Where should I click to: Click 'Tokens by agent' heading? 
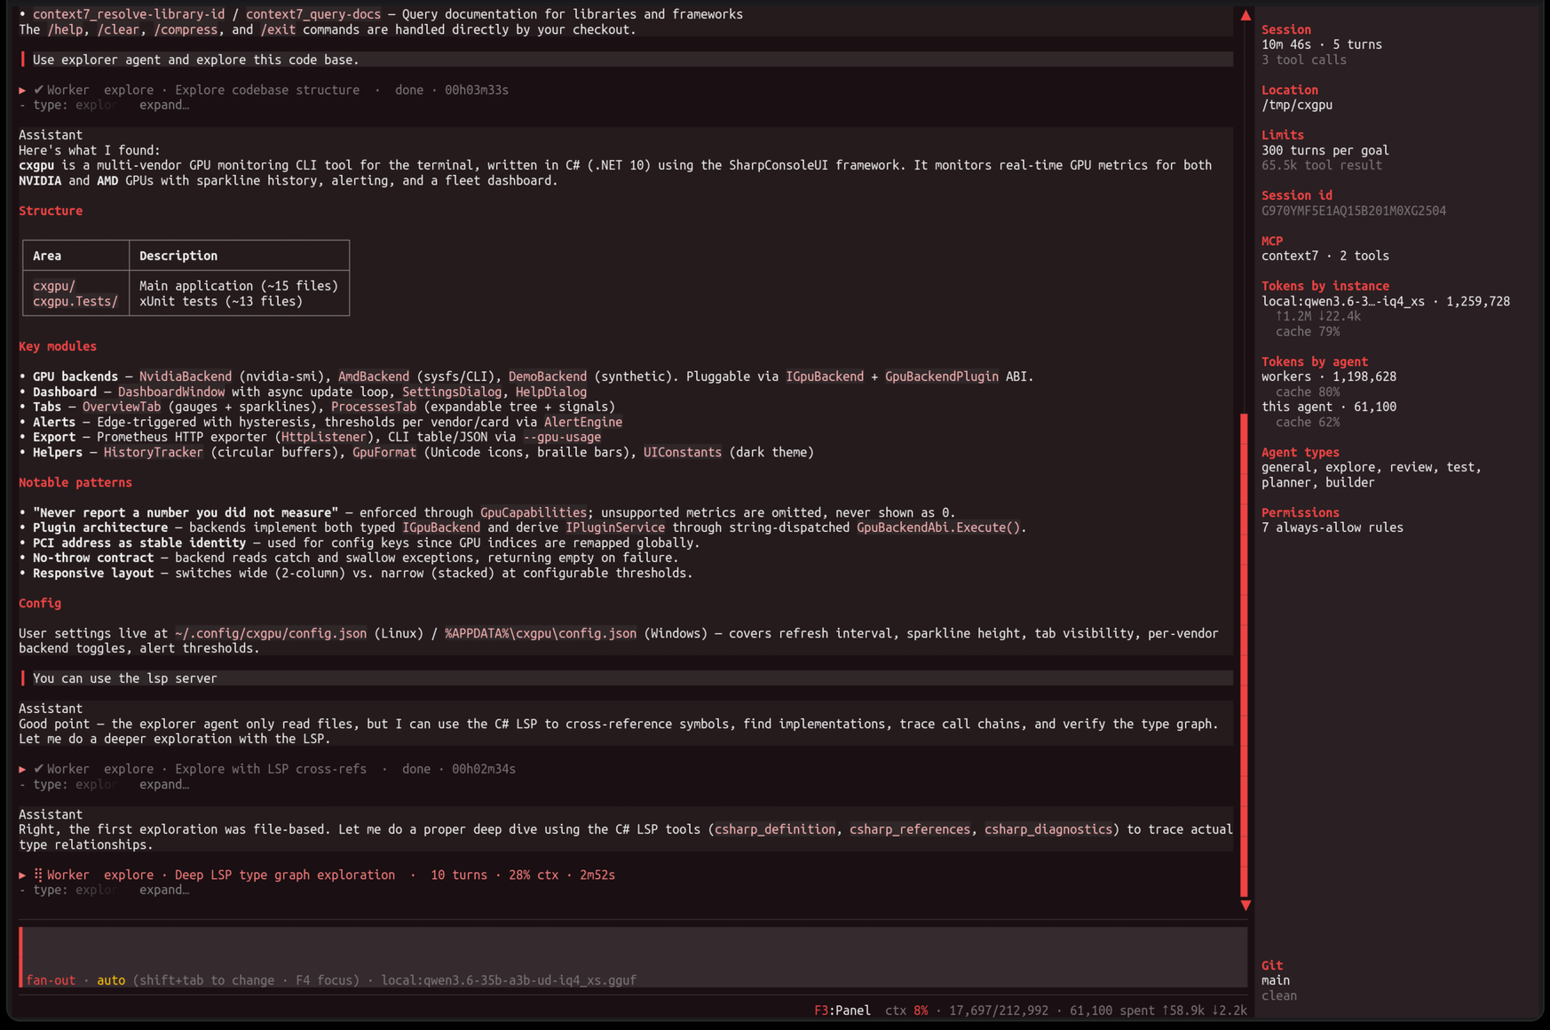1315,361
